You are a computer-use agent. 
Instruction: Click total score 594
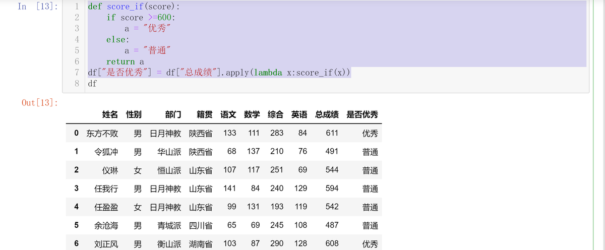(332, 189)
